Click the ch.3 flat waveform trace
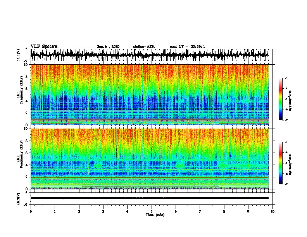The height and width of the screenshot is (237, 307). (x=150, y=198)
